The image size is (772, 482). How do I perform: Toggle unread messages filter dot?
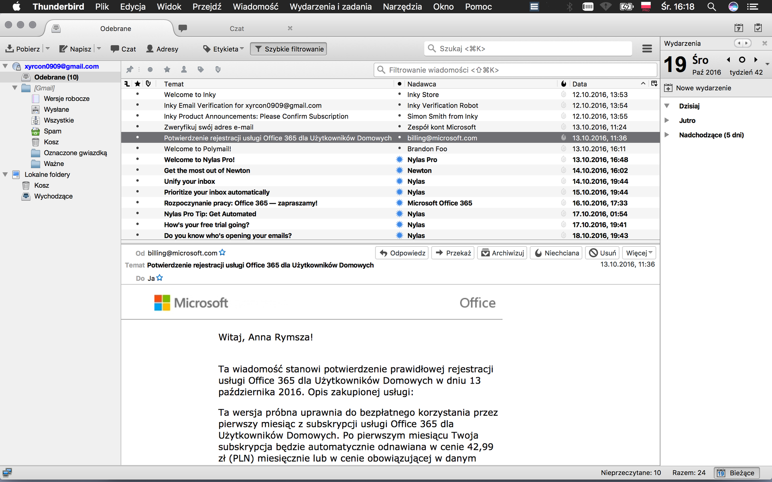[x=150, y=70]
